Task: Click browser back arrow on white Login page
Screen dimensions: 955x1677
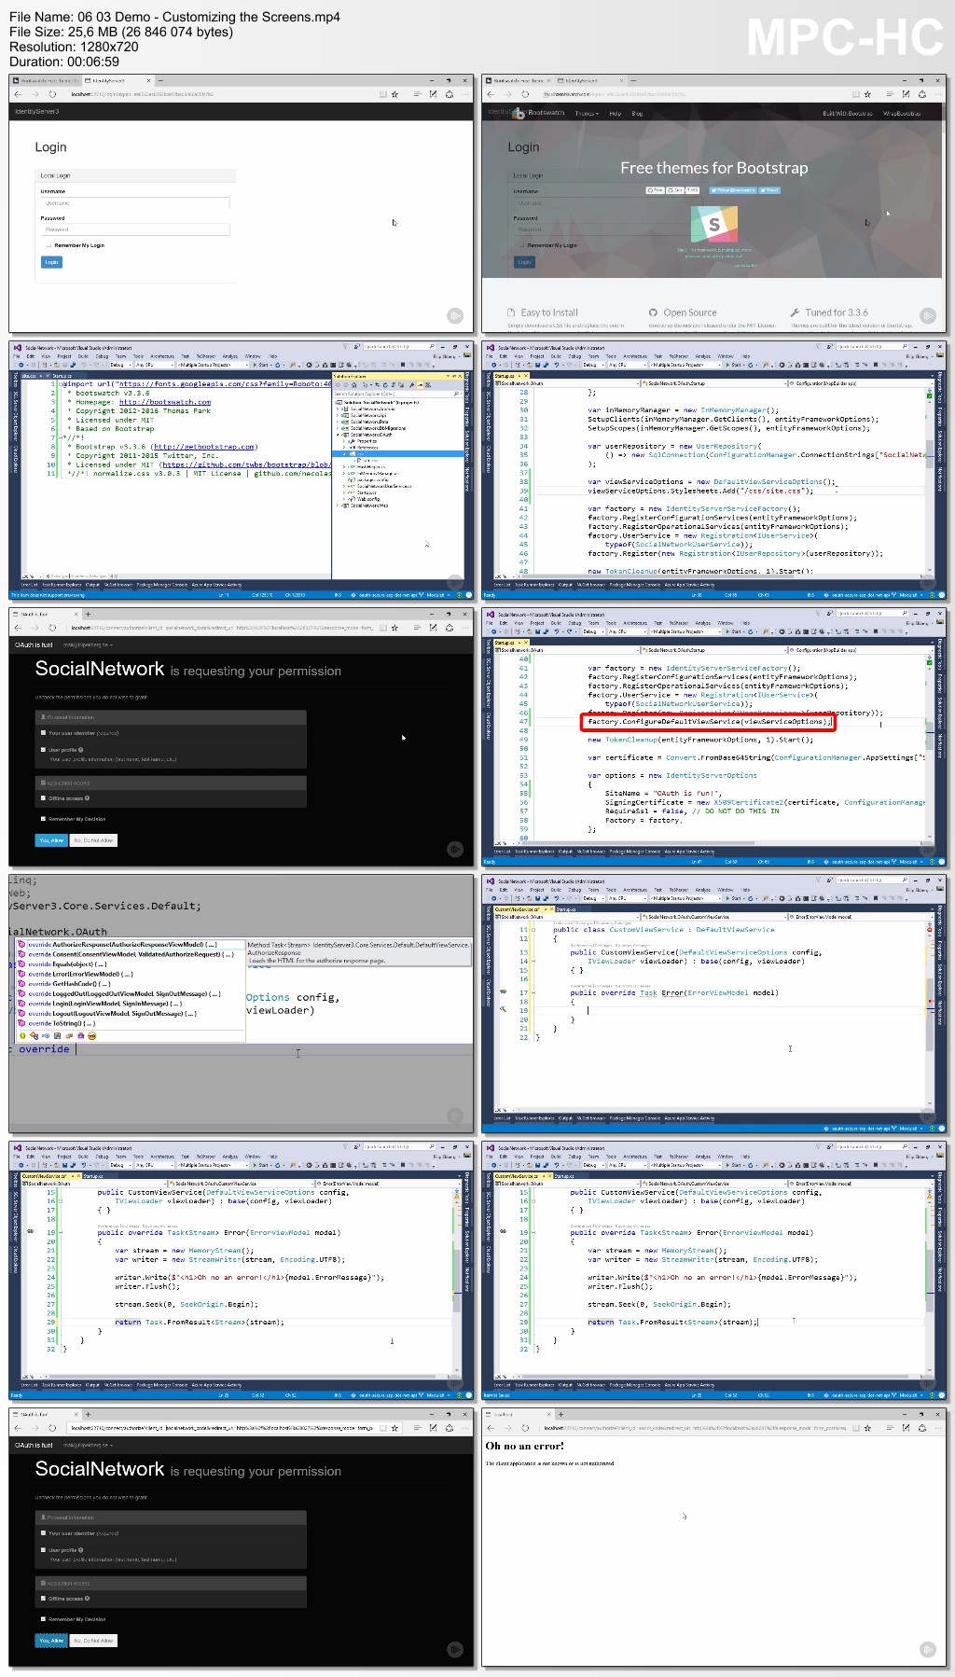Action: tap(19, 94)
